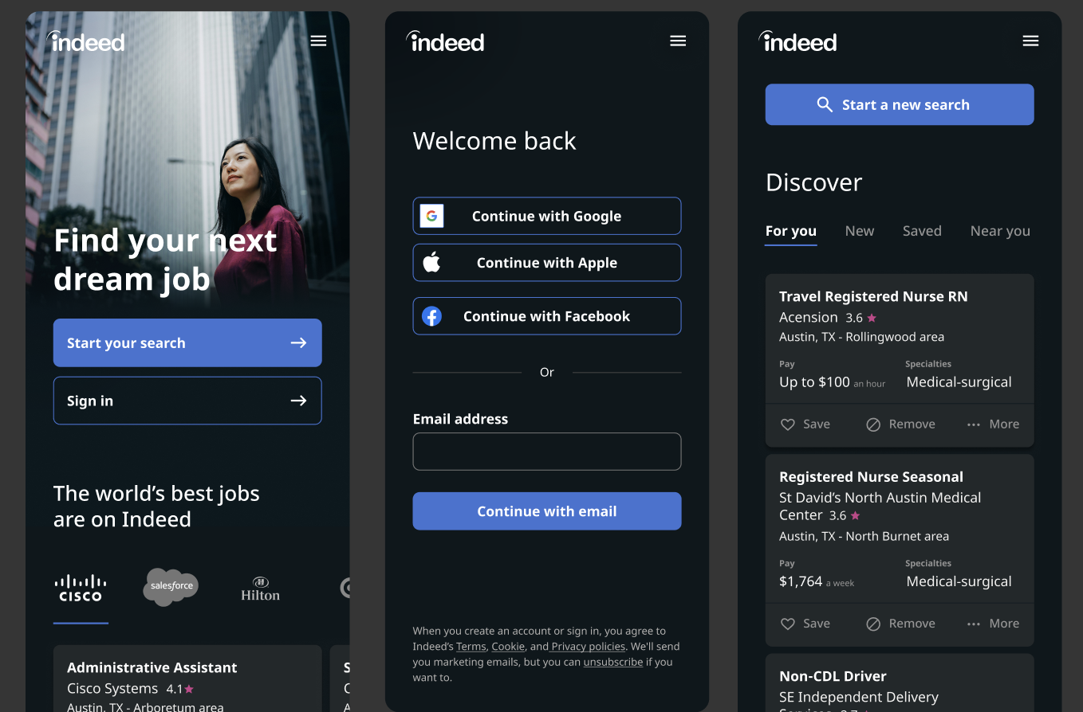Click heart Save icon on Travel Registered Nurse RN

click(x=787, y=424)
